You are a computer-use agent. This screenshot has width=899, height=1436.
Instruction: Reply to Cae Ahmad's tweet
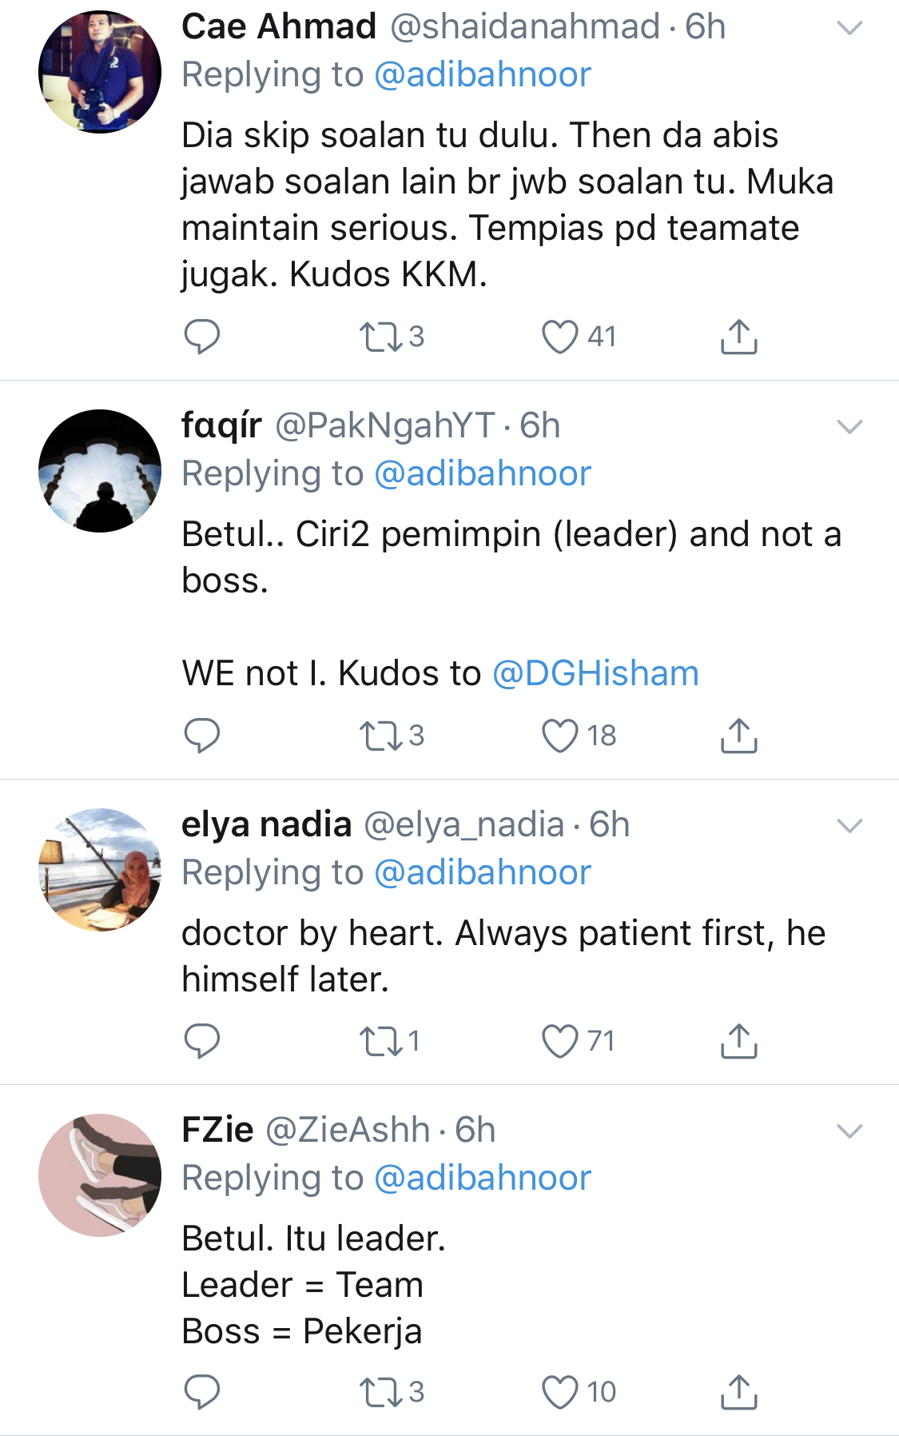pyautogui.click(x=201, y=337)
